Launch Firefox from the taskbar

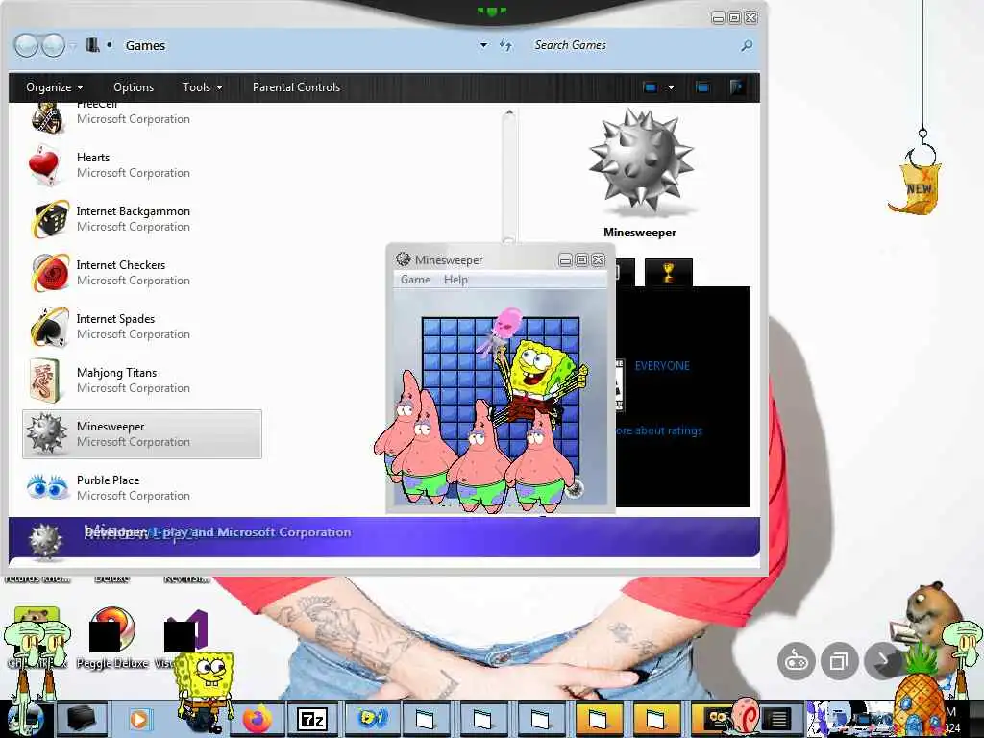click(257, 719)
